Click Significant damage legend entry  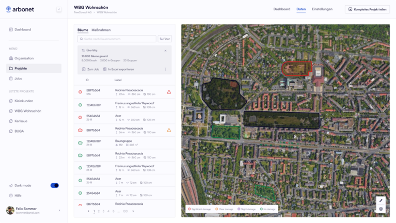(x=199, y=209)
